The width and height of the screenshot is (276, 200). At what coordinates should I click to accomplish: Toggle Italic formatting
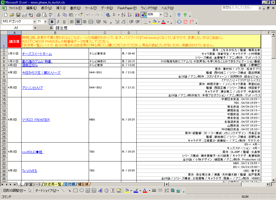click(58, 22)
